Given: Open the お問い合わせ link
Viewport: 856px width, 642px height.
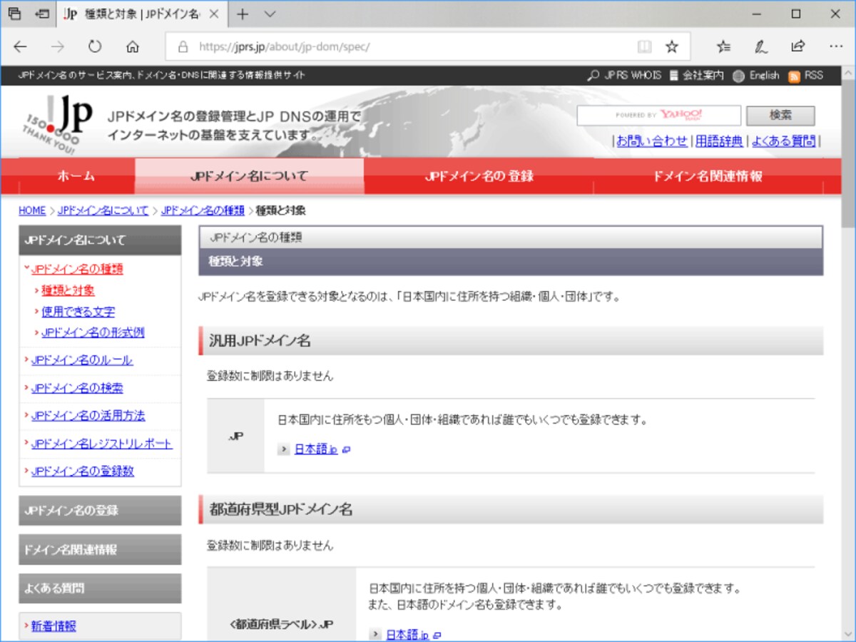Looking at the screenshot, I should click(x=652, y=141).
